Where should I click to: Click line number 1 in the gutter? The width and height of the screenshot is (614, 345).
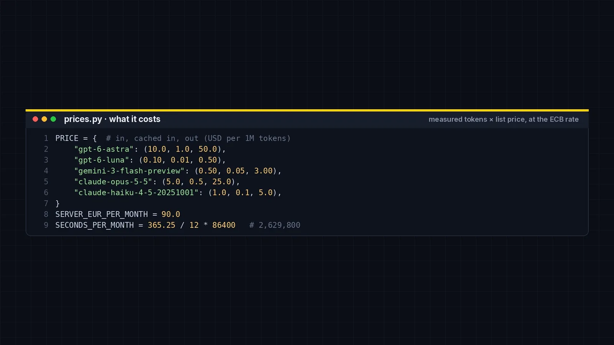coord(46,138)
